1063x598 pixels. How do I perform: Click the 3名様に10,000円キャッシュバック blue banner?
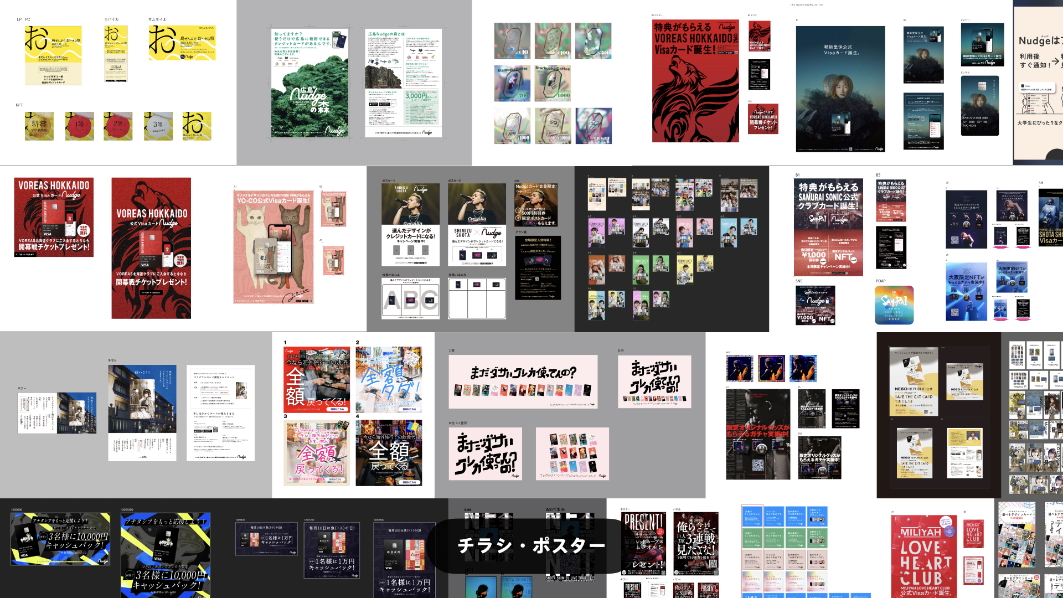[x=60, y=539]
